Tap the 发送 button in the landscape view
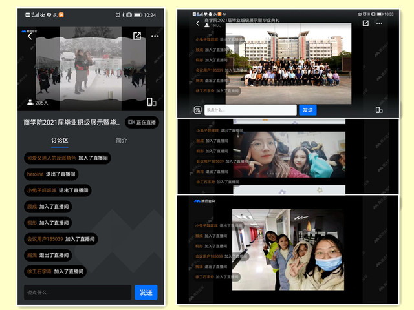The width and height of the screenshot is (414, 310). pos(308,110)
